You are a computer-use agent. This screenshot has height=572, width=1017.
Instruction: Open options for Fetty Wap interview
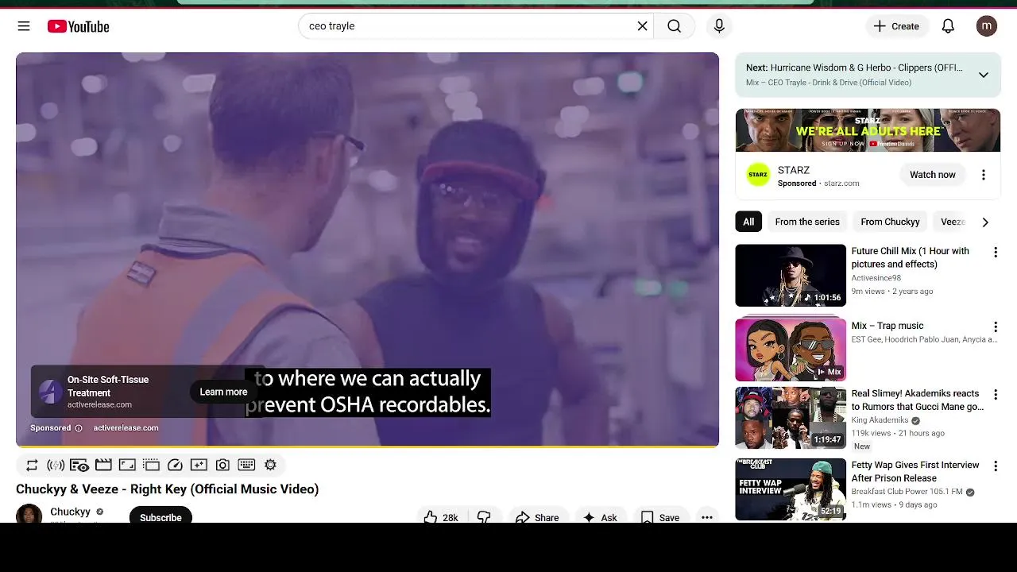coord(995,466)
